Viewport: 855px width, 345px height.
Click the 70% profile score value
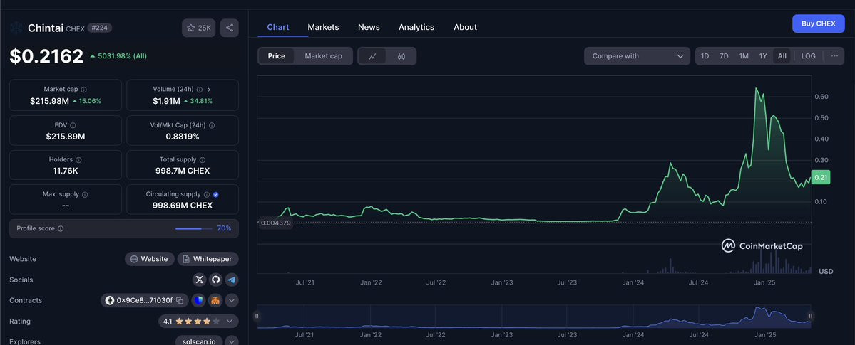pos(224,228)
